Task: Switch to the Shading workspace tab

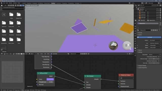Action: coord(53,3)
